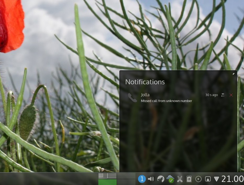Open the cloud sync status icon
The image size is (244, 185).
pyautogui.click(x=170, y=179)
